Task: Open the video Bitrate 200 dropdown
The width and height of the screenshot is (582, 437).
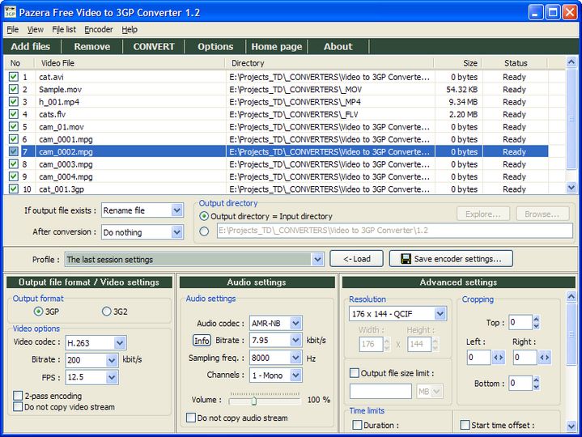Action: point(112,360)
